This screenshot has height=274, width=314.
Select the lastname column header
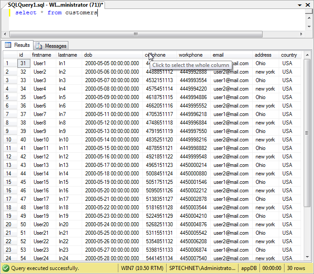coord(69,55)
